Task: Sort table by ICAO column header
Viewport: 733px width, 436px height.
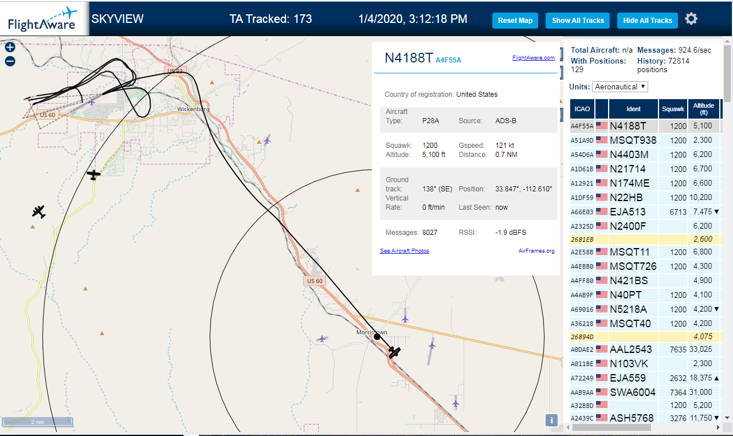Action: tap(582, 109)
